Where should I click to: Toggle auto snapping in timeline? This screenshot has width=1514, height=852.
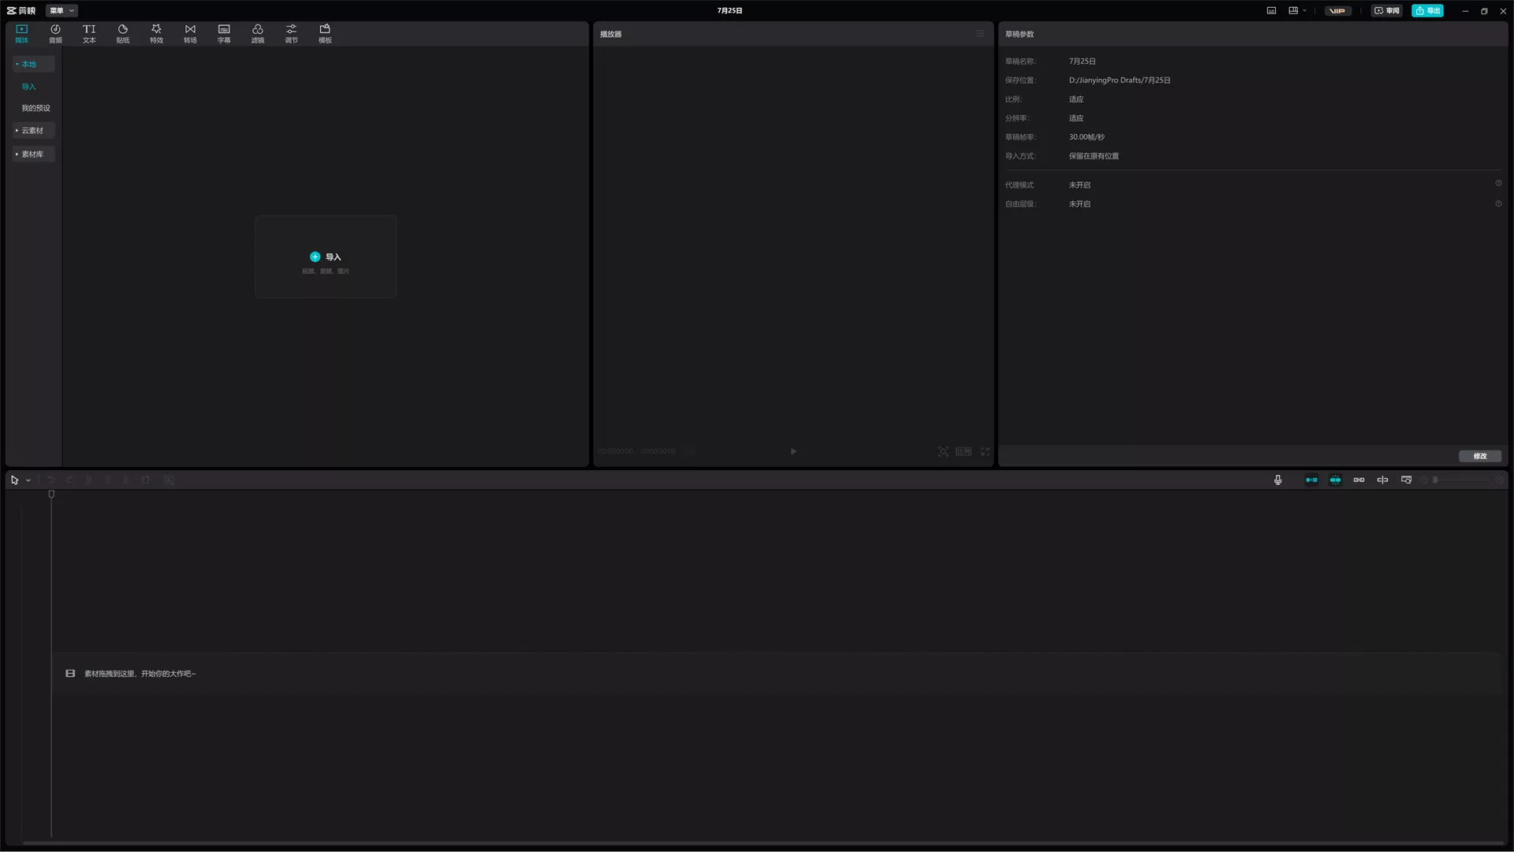[x=1335, y=480]
